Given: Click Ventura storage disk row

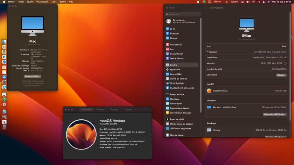Looking at the screenshot, I should (246, 130).
